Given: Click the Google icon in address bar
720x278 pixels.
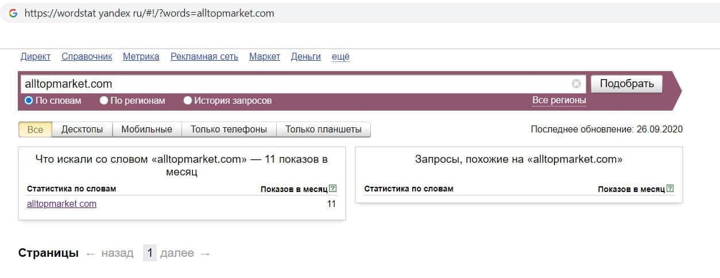Looking at the screenshot, I should (13, 13).
